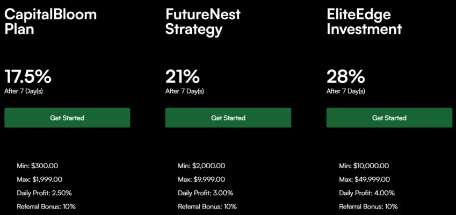Click the Min: $2,000.00 line
456x215 pixels.
click(x=201, y=166)
